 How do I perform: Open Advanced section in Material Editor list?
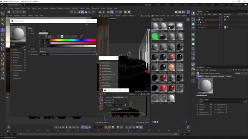point(16,73)
